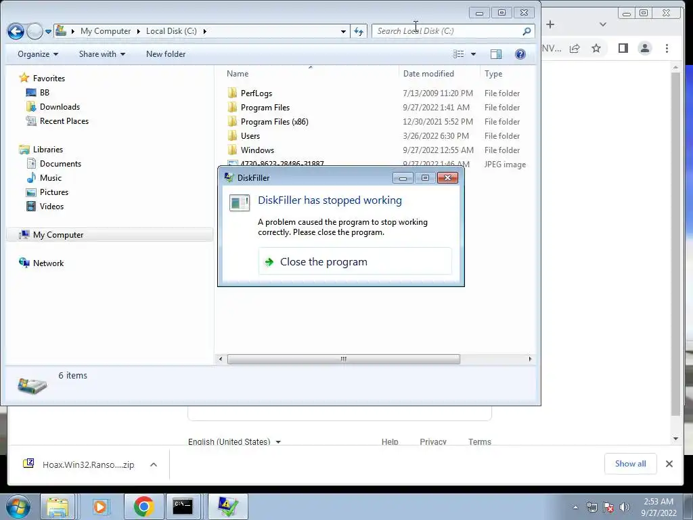Select My Computer in the address breadcrumb
Image resolution: width=693 pixels, height=520 pixels.
click(106, 31)
